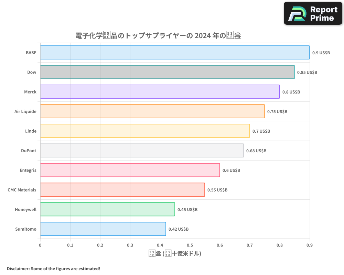Click the Entegris bar
The width and height of the screenshot is (344, 275).
pyautogui.click(x=131, y=170)
